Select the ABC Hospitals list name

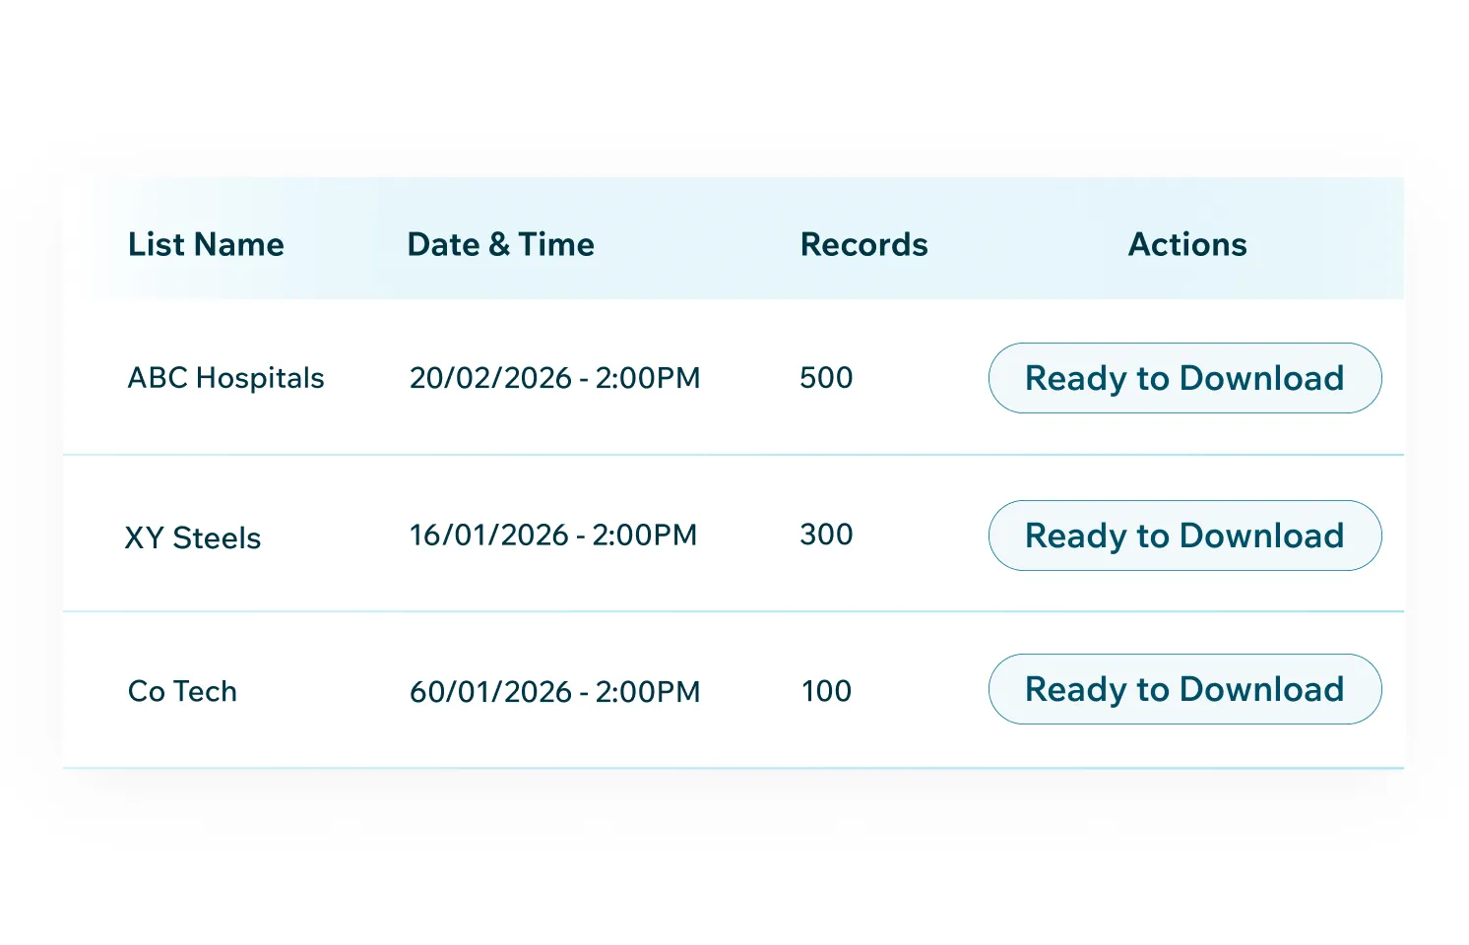point(225,378)
